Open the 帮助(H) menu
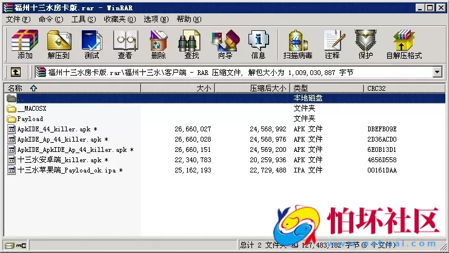Image resolution: width=449 pixels, height=253 pixels. coord(189,19)
